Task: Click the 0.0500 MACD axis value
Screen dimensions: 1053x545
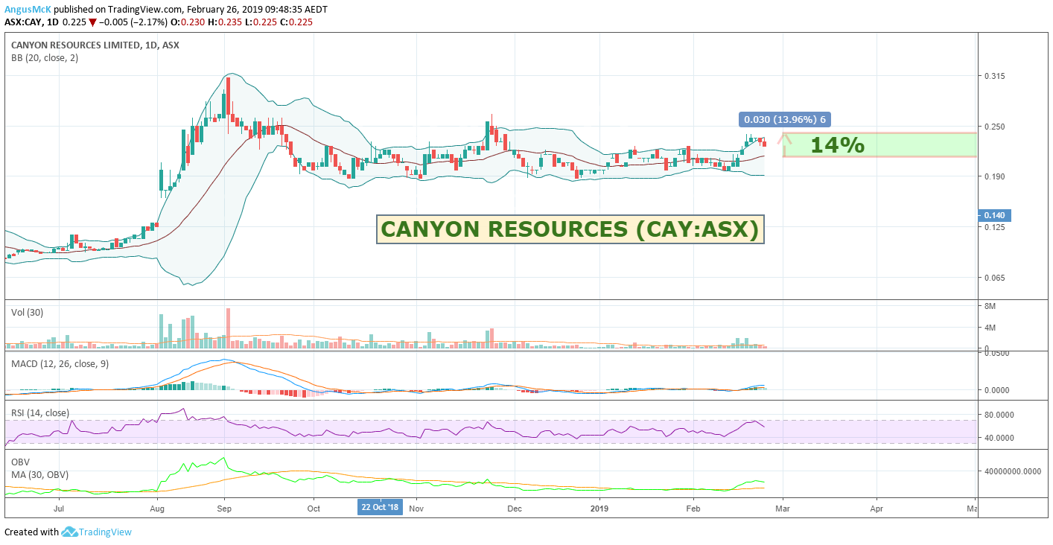Action: click(996, 352)
